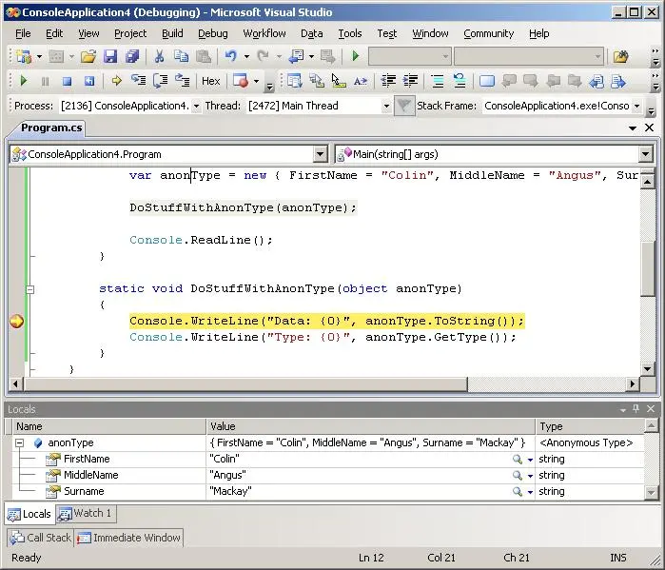Viewport: 665px width, 570px height.
Task: Click Continue in the debug toolbar
Action: [x=24, y=81]
